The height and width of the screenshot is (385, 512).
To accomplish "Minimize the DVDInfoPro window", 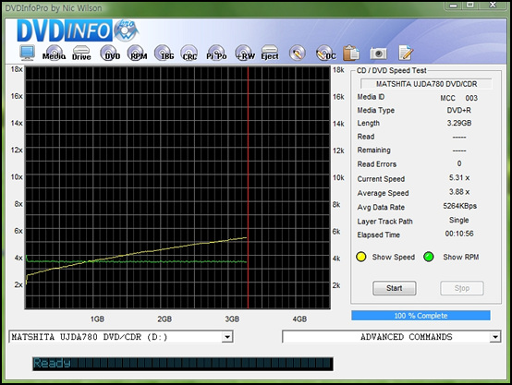I will click(x=453, y=5).
